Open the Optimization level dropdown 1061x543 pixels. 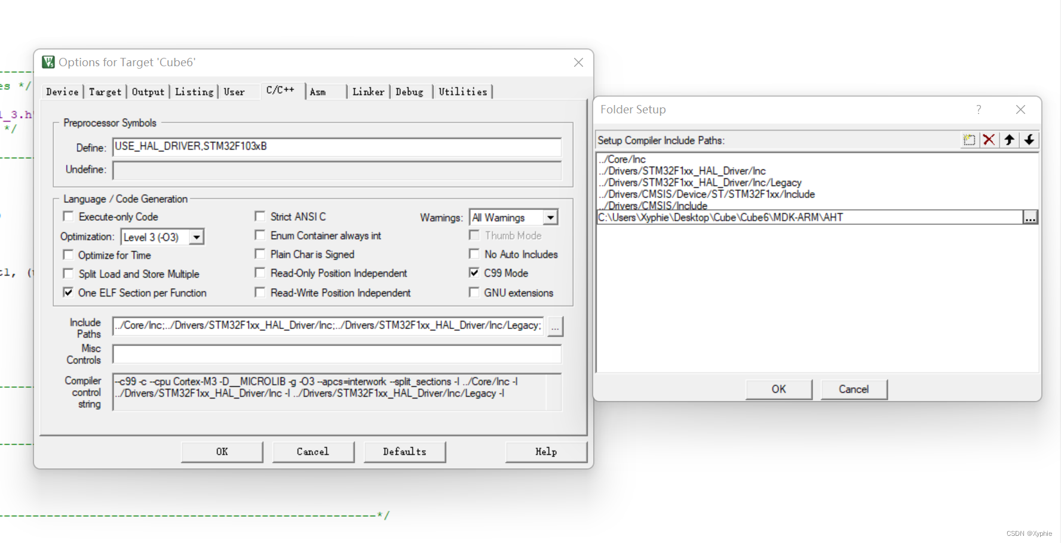point(197,237)
